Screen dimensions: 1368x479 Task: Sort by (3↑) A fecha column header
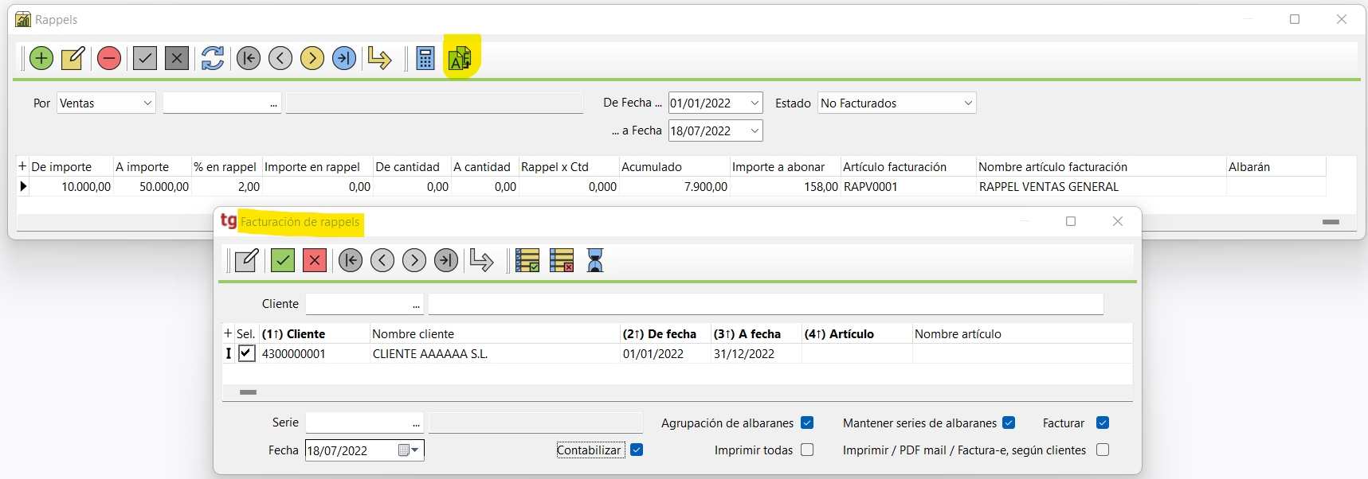click(756, 333)
